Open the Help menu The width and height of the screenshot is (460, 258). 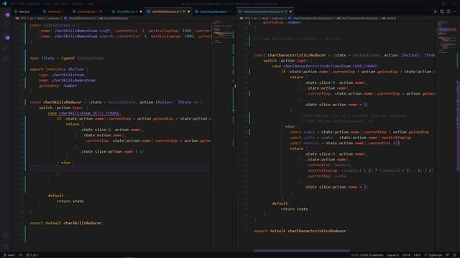(91, 4)
